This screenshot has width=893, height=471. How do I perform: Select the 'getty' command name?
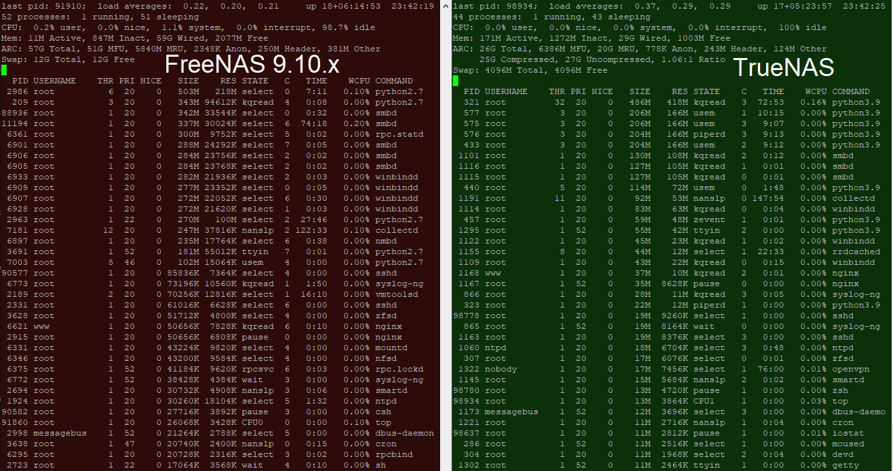point(846,465)
